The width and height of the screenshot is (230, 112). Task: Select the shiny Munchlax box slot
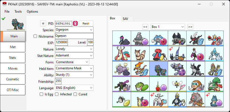214,99
